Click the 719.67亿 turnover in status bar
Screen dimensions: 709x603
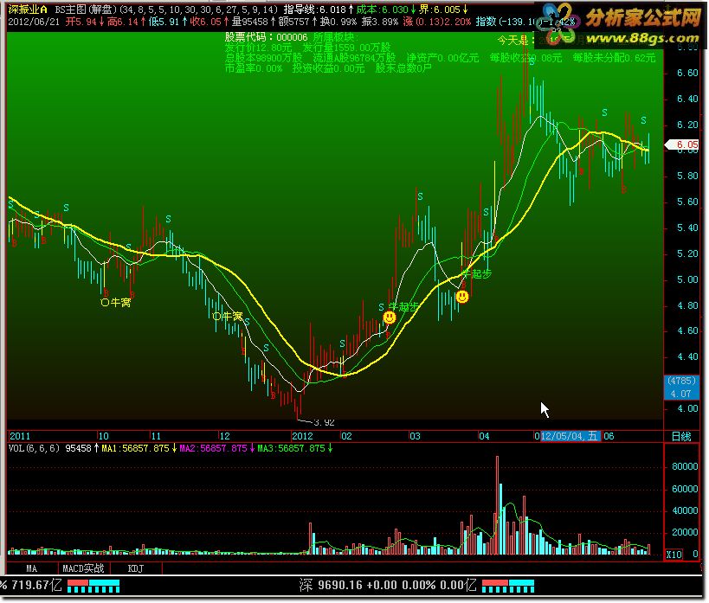tap(36, 585)
